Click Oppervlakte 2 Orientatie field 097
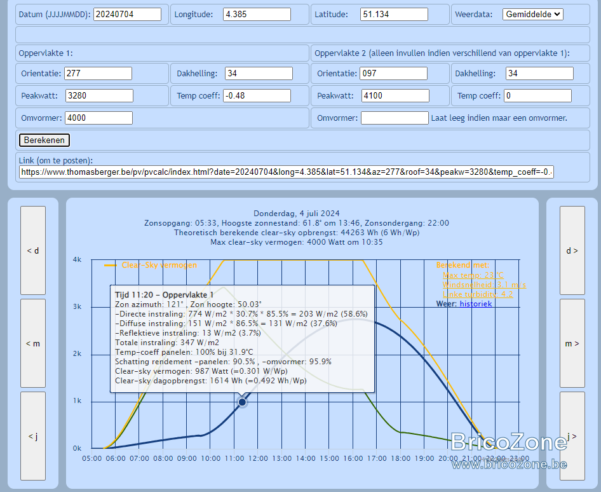The height and width of the screenshot is (492, 601). pos(393,73)
